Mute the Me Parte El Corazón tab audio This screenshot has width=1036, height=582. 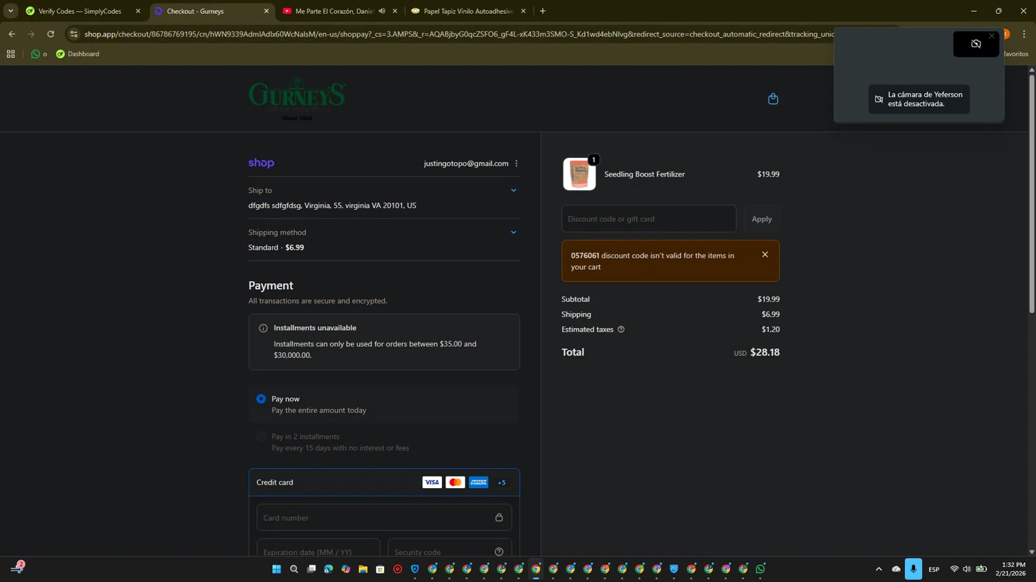382,11
